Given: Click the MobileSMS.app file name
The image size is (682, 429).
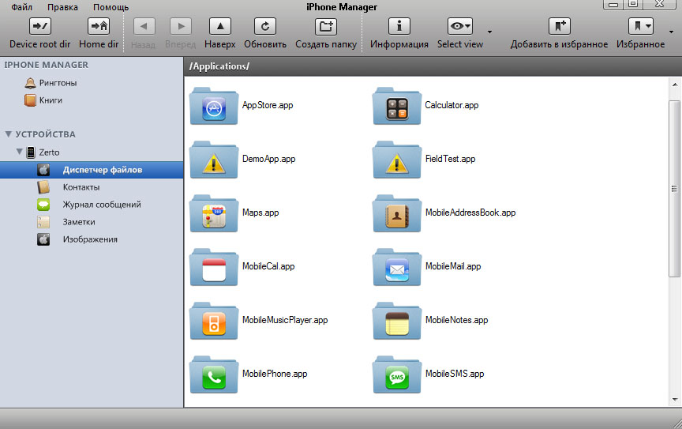Looking at the screenshot, I should pyautogui.click(x=455, y=374).
